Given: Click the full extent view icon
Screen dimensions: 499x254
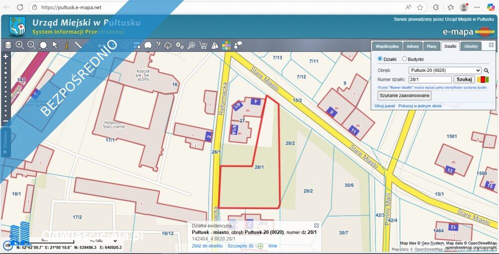Looking at the screenshot, I should [x=43, y=45].
